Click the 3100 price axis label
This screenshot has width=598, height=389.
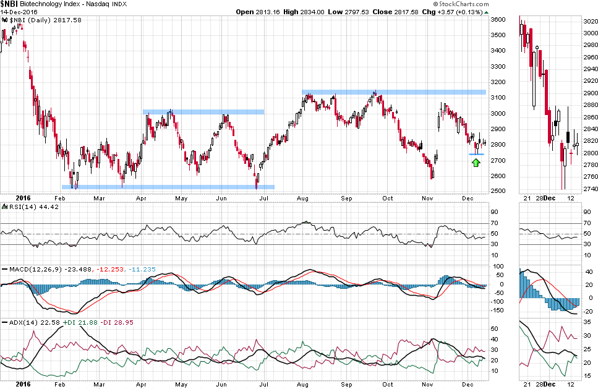tap(498, 98)
